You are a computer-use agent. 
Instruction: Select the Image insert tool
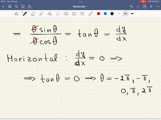click(x=74, y=14)
